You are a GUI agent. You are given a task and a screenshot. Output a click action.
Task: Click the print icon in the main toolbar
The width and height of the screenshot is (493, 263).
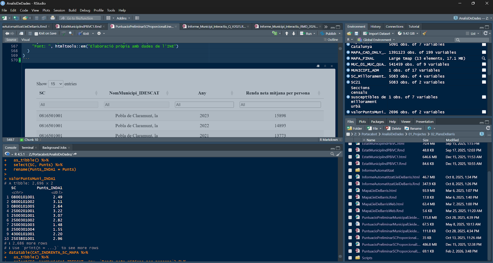point(53,18)
